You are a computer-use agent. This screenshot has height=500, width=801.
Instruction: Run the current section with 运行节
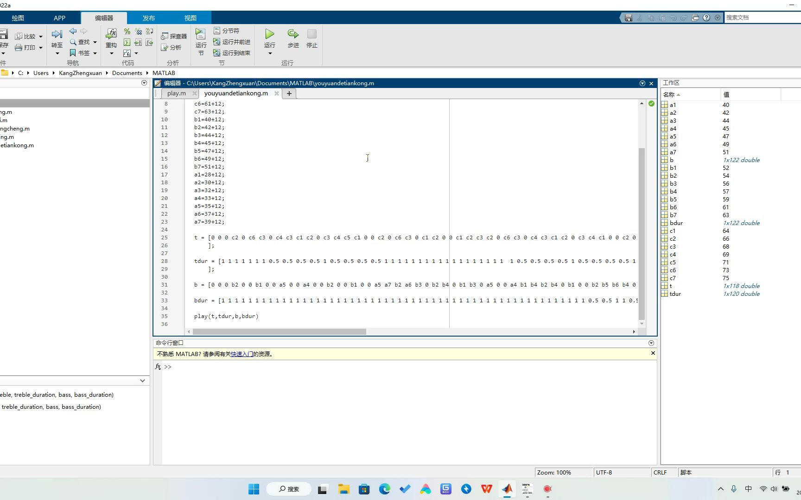pyautogui.click(x=200, y=41)
